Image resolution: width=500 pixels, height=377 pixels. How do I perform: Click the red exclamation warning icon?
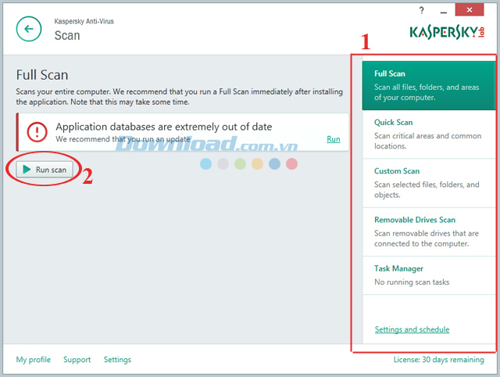click(x=37, y=132)
